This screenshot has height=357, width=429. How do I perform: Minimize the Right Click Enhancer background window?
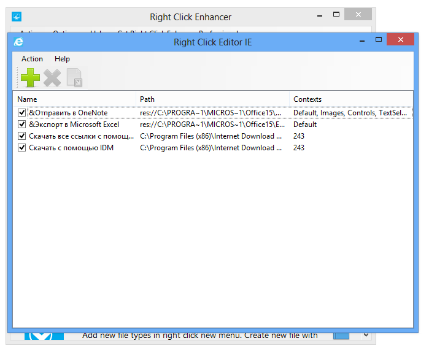(320, 15)
